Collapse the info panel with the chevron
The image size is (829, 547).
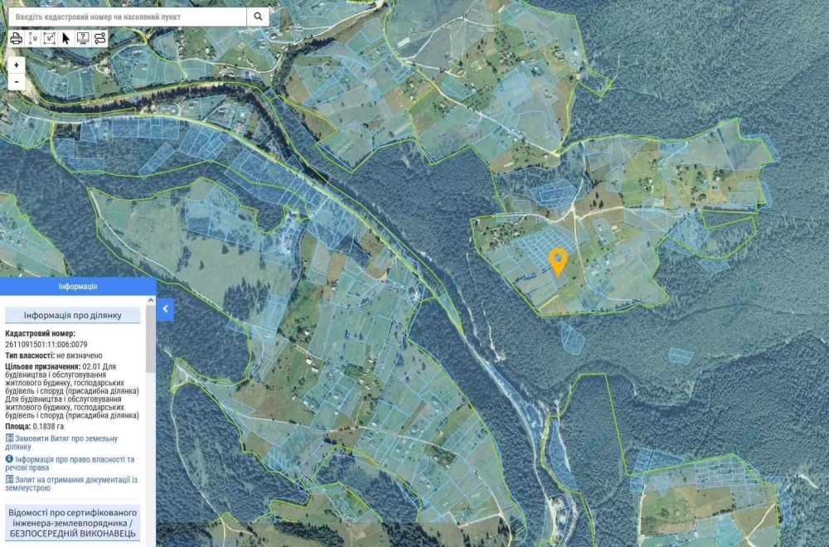[x=165, y=308]
